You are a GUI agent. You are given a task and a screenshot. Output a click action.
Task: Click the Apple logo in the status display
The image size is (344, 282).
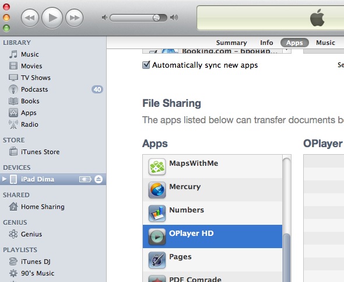click(x=317, y=18)
